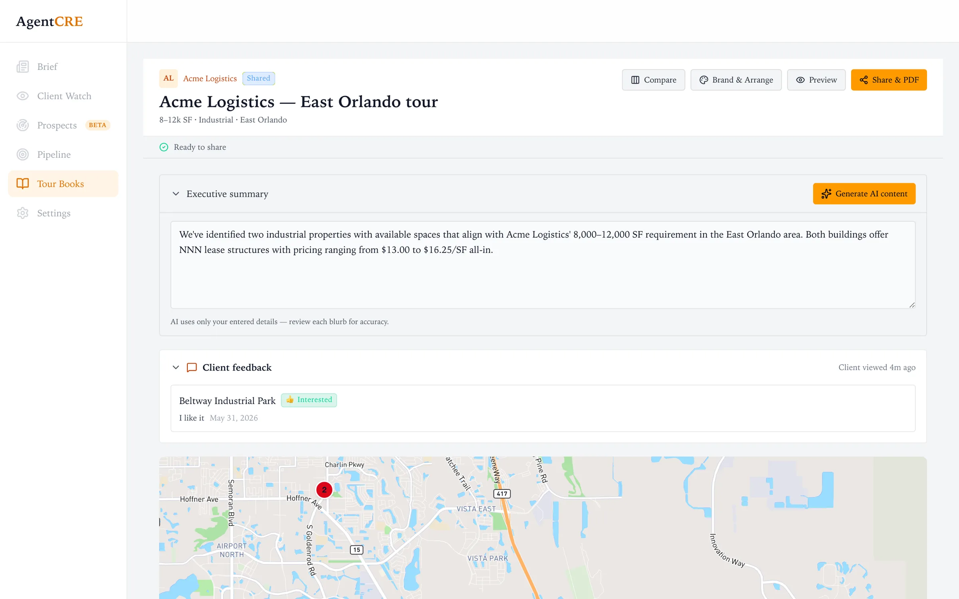Open the Prospects section
This screenshot has height=599, width=959.
(63, 125)
